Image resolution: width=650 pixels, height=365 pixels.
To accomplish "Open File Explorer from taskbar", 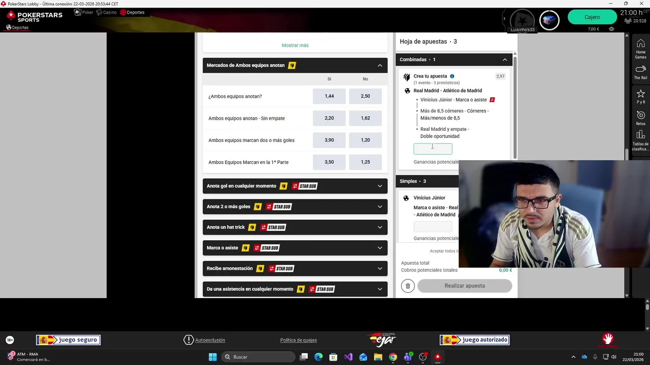I will point(378,357).
